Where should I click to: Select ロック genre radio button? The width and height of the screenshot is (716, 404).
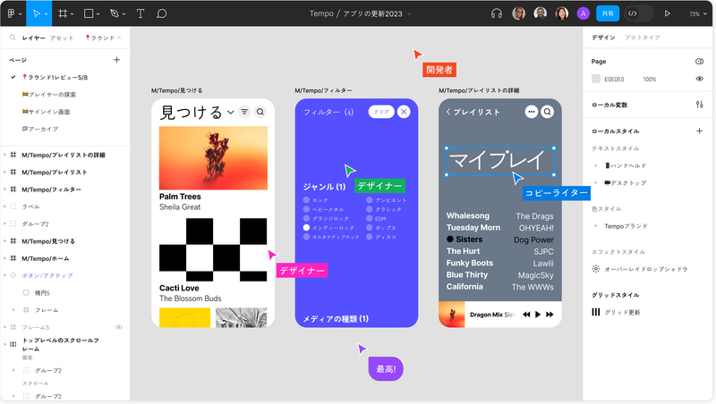click(x=306, y=199)
